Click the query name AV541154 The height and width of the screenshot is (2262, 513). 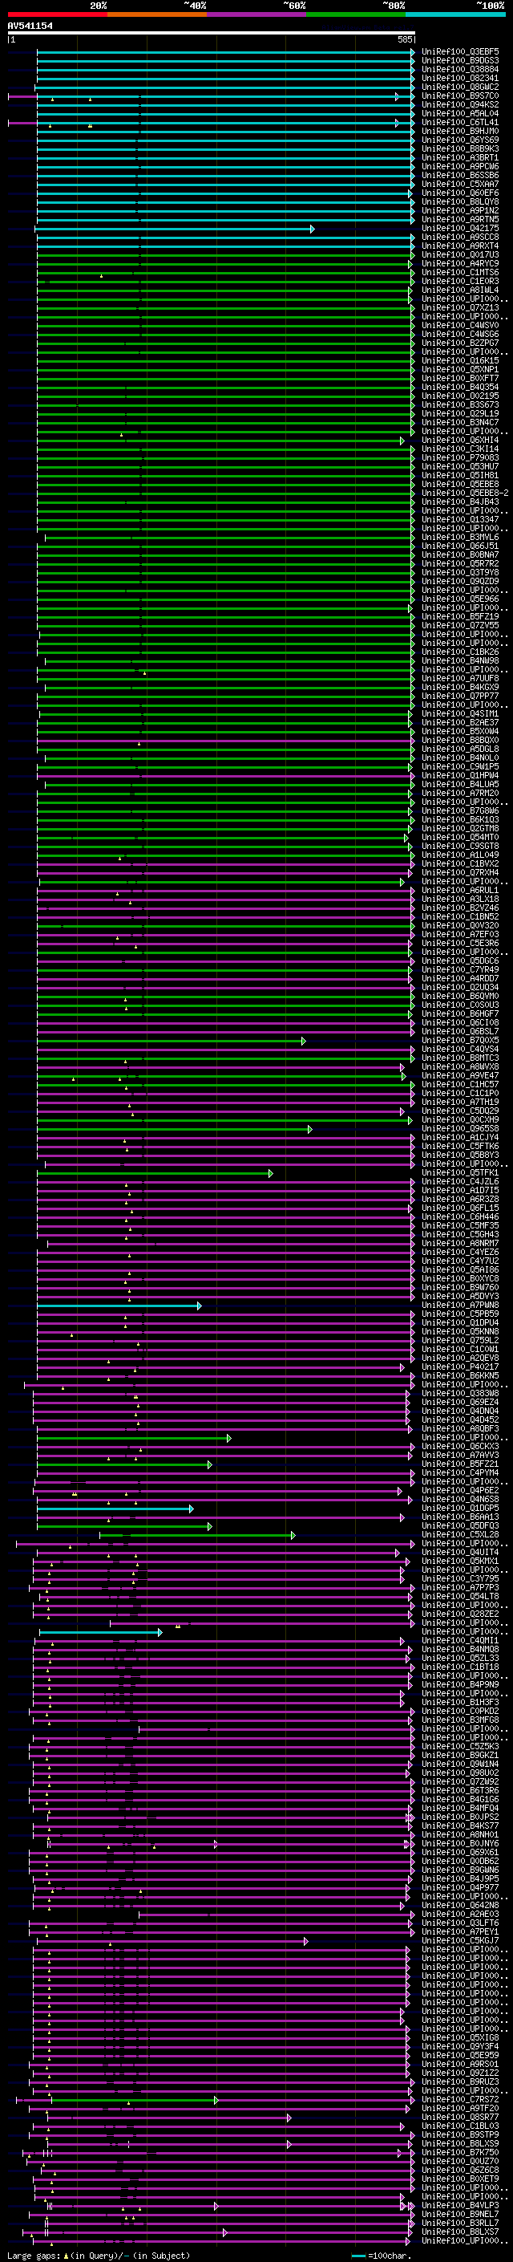tap(30, 26)
